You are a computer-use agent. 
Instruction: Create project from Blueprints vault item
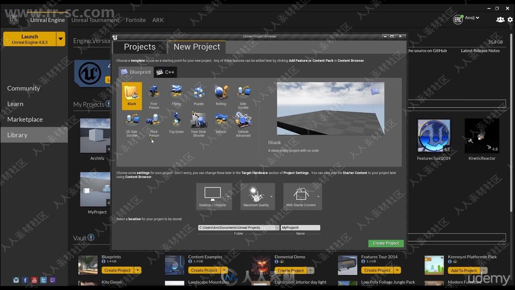pos(117,270)
